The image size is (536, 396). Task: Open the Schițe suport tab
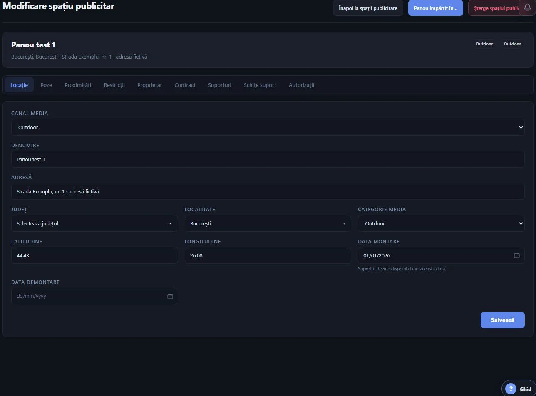260,85
